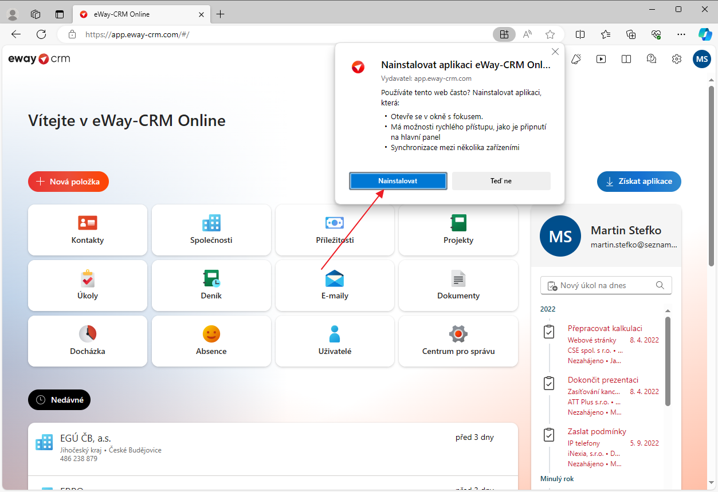Open the Edge workspaces icon
The height and width of the screenshot is (492, 718).
[36, 14]
